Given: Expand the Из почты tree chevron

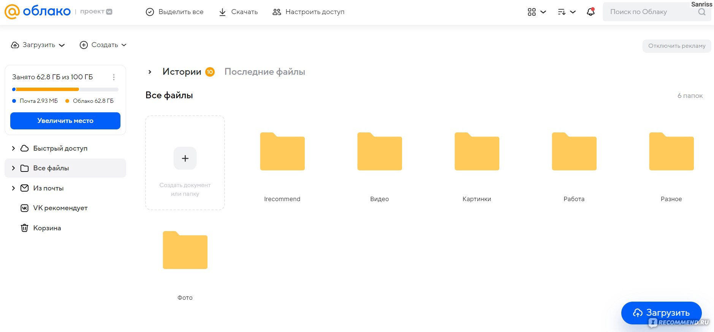Looking at the screenshot, I should (x=13, y=188).
